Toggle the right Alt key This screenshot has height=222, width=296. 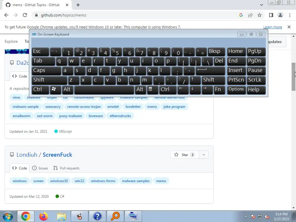[x=140, y=90]
